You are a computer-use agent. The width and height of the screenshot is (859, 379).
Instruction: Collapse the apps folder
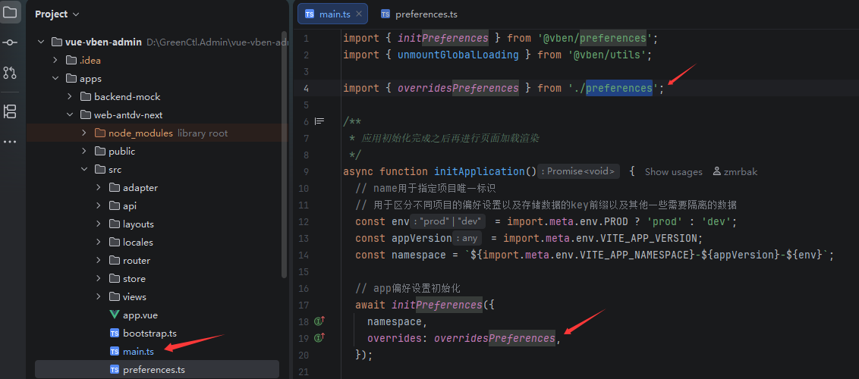coord(55,78)
